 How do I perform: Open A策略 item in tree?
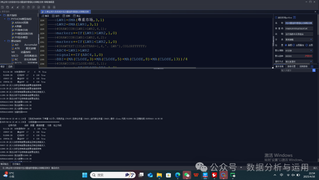[x=17, y=26]
